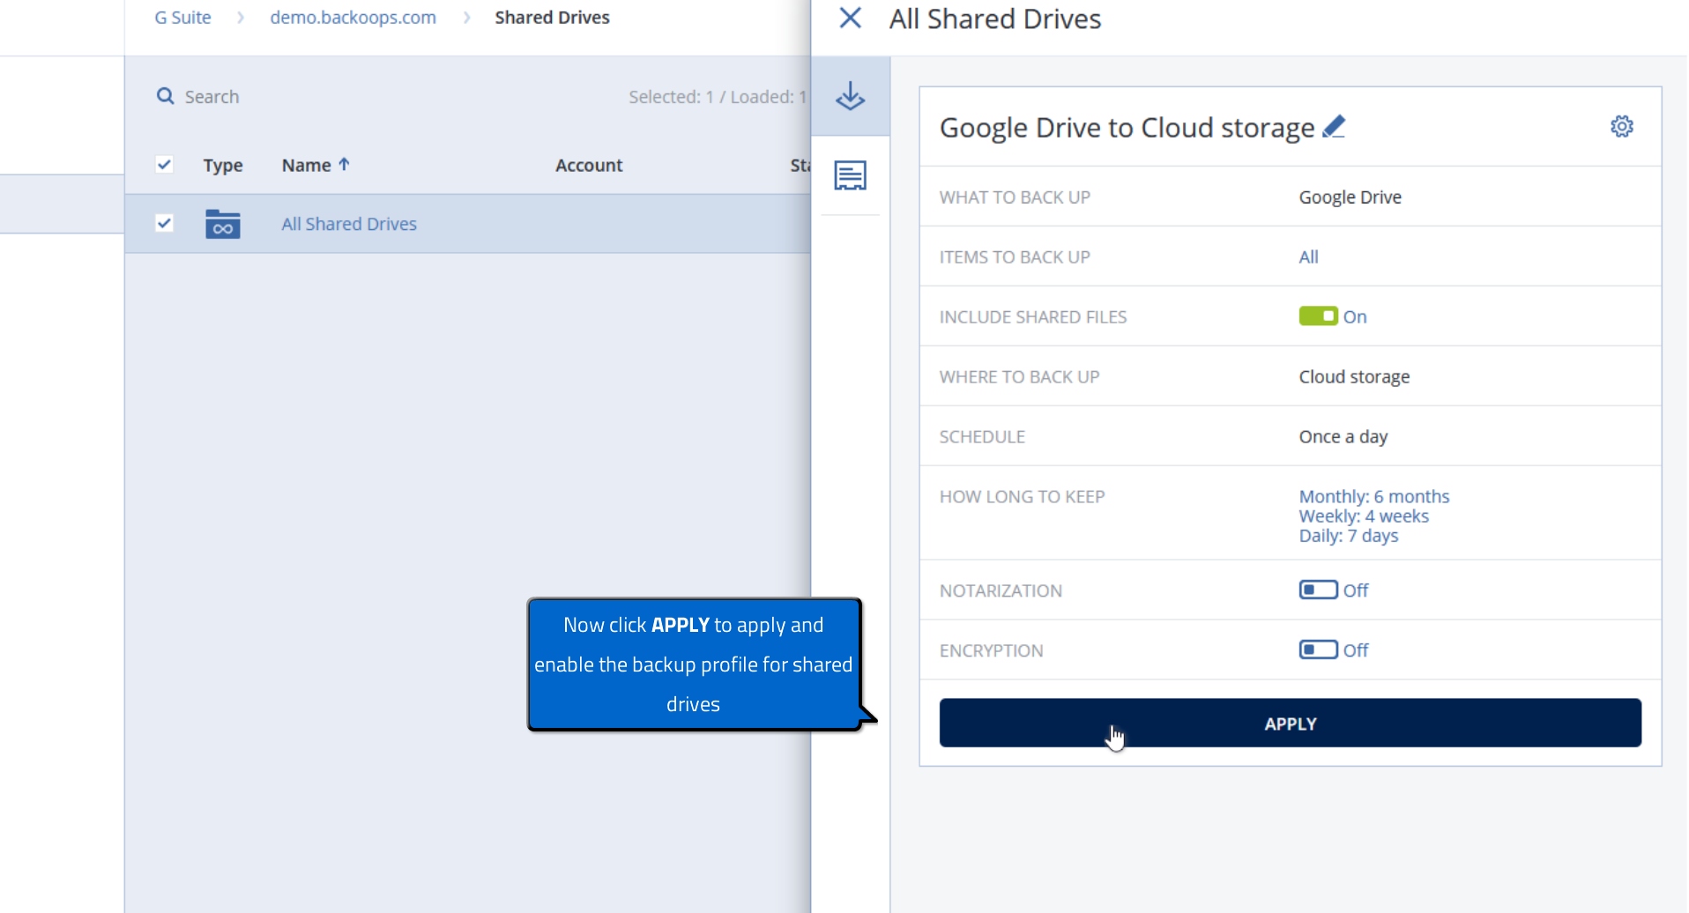The height and width of the screenshot is (913, 1689).
Task: Open the All Shared Drives item
Action: tap(349, 224)
